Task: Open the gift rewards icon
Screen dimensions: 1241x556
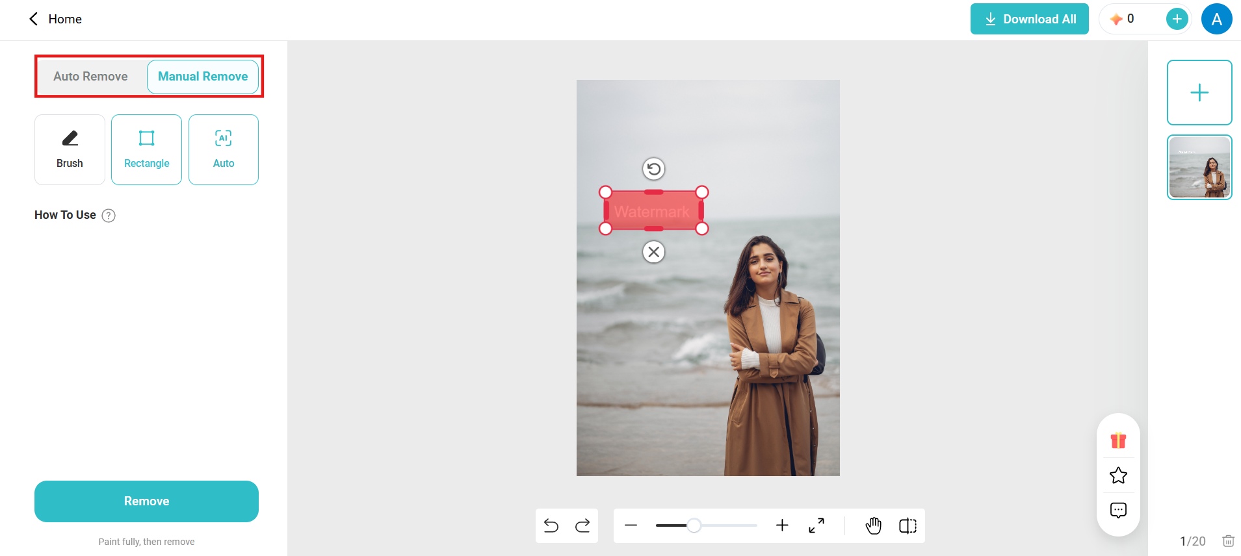Action: coord(1118,440)
